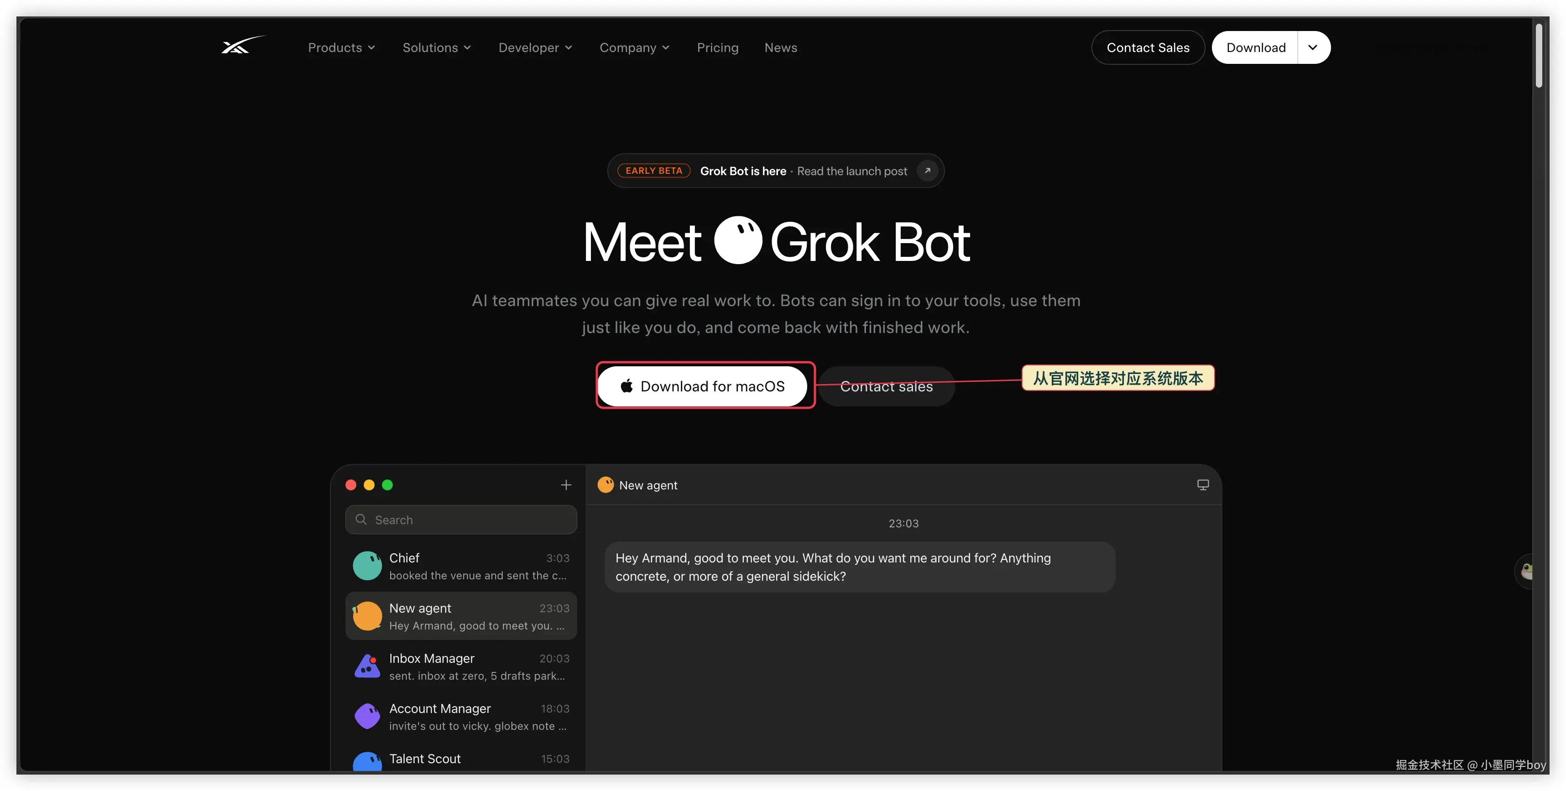Click the Grok Bot face logo in headline

(x=737, y=240)
